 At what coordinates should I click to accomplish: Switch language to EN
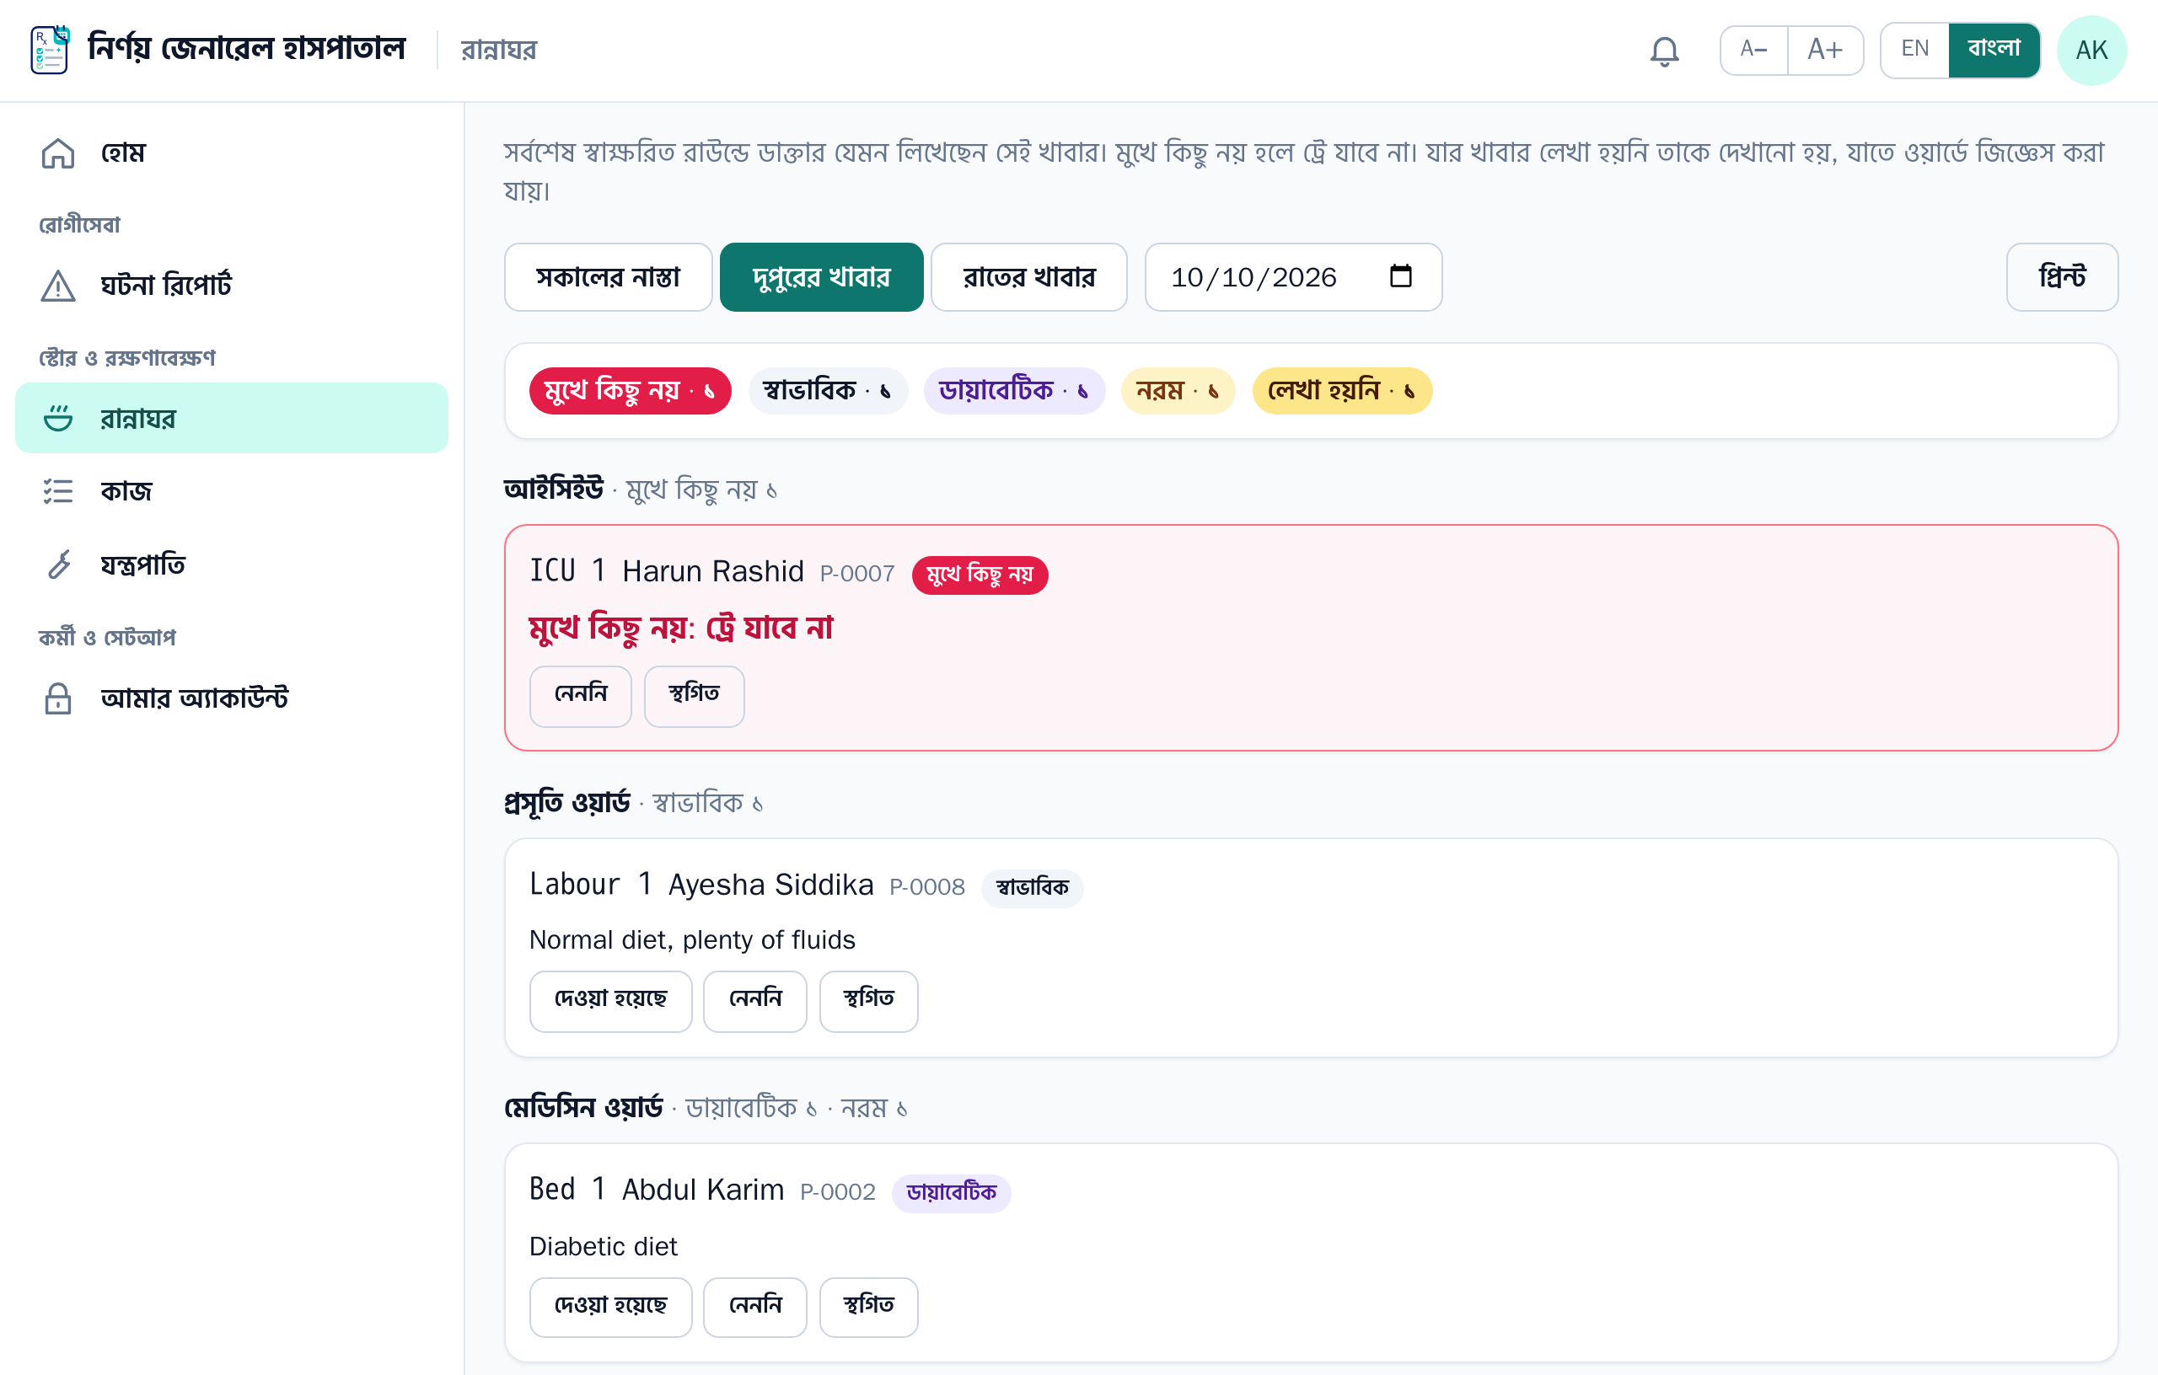(1915, 49)
